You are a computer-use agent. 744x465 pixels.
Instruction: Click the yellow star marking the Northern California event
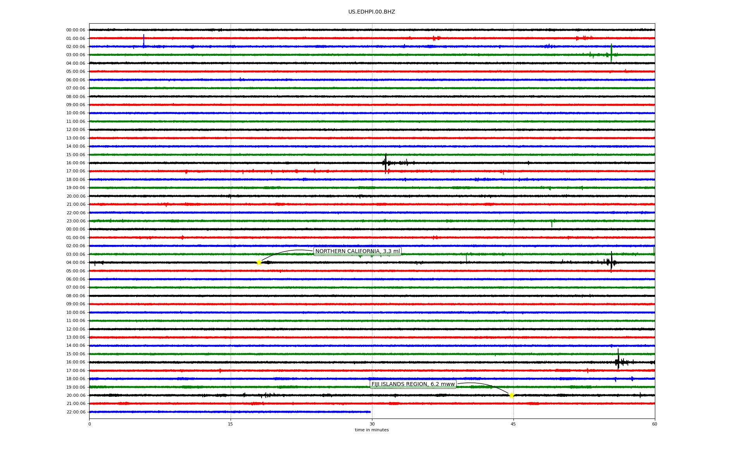point(259,262)
